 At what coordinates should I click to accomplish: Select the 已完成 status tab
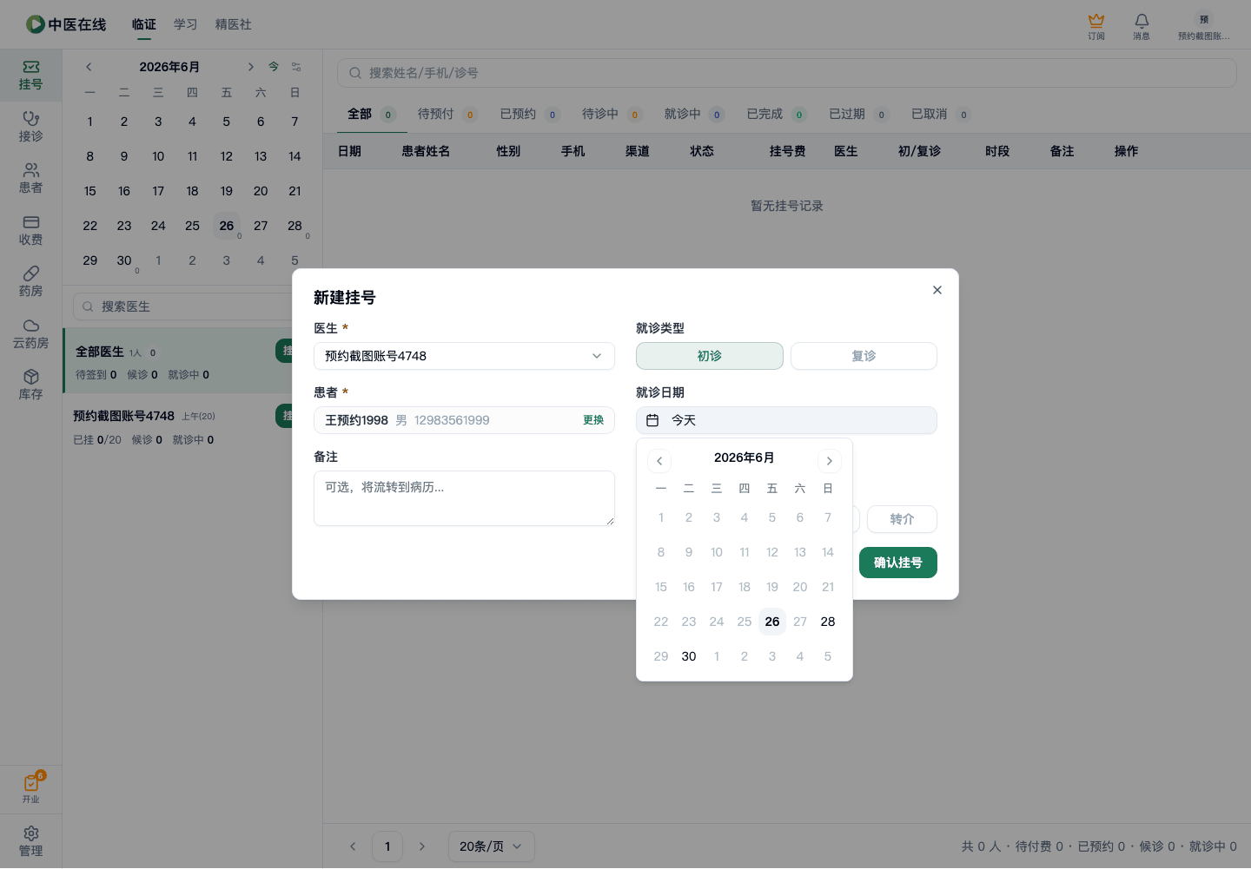coord(777,114)
